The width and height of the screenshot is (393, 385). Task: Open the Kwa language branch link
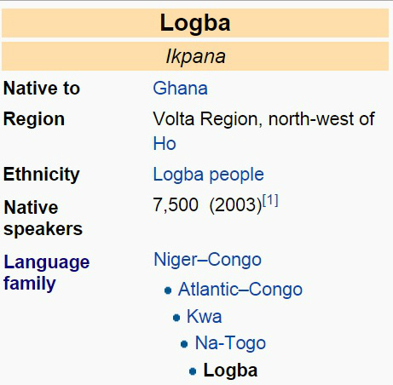[204, 316]
